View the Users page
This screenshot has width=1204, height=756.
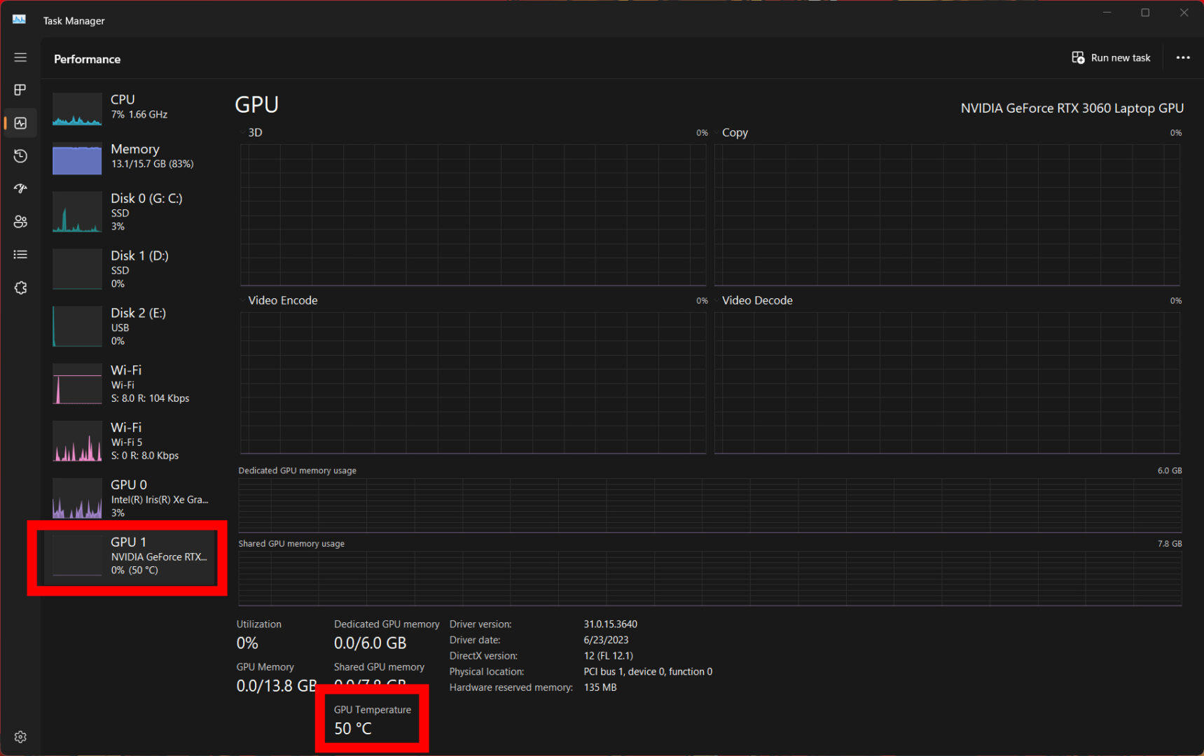pyautogui.click(x=20, y=221)
